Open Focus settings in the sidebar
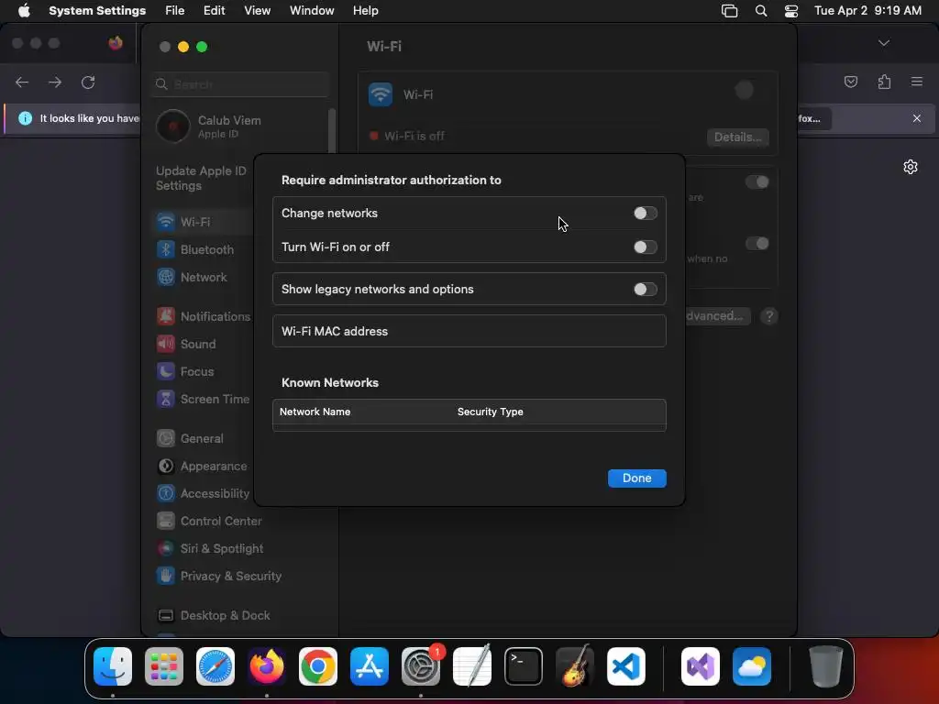The image size is (939, 704). [x=185, y=371]
